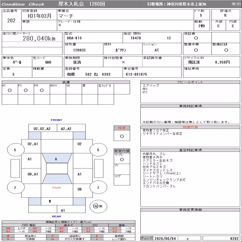This screenshot has height=242, width=242.
Task: Click the red C2 legend code
Action: click(x=115, y=231)
